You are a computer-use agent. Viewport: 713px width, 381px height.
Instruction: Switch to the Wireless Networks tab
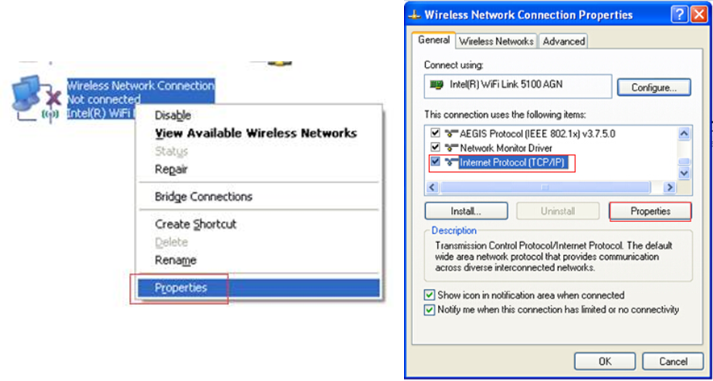coord(496,41)
